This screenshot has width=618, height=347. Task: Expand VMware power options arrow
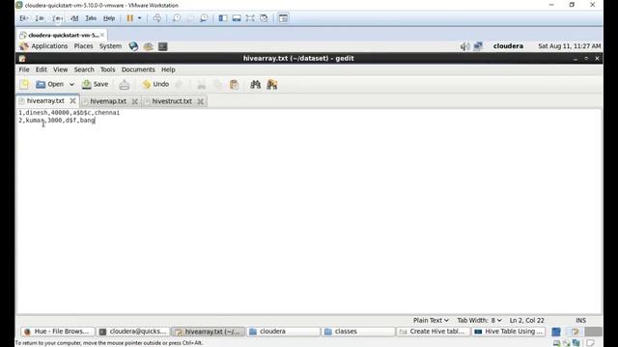tap(139, 18)
